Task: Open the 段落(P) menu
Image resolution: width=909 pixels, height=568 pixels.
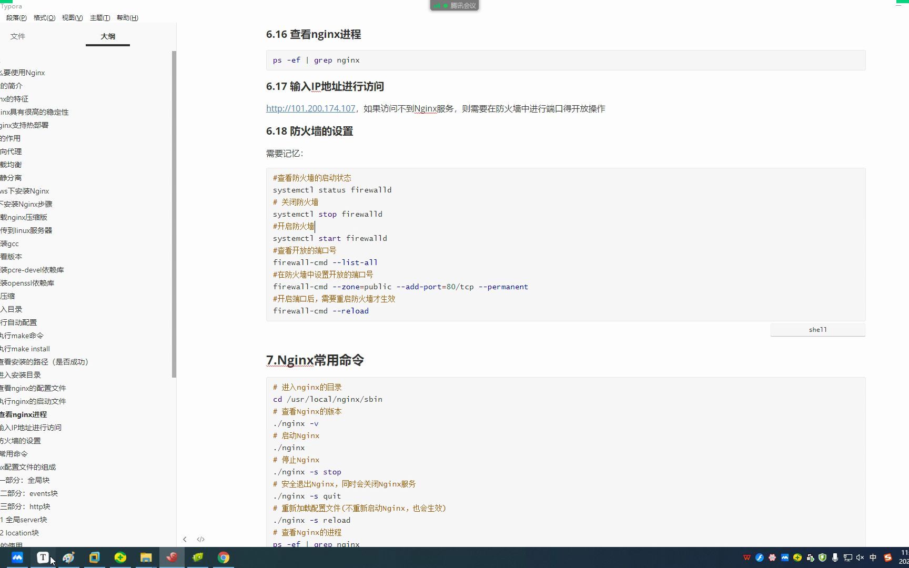Action: coord(16,18)
